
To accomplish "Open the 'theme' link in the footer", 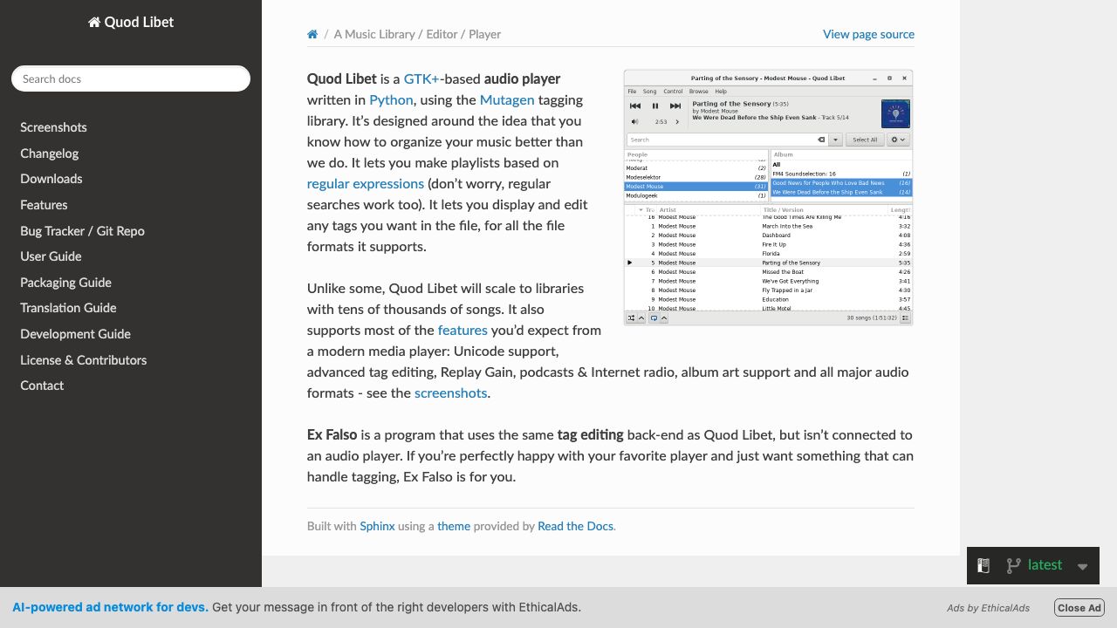I will (454, 526).
